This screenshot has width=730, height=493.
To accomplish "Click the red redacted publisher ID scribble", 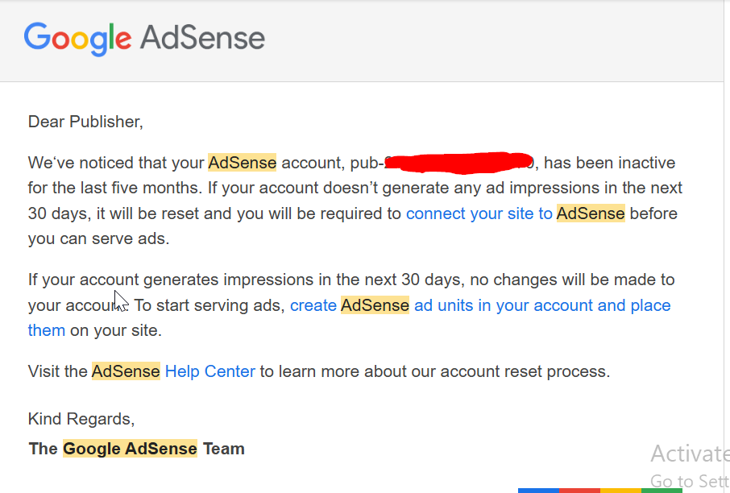I will pyautogui.click(x=459, y=163).
